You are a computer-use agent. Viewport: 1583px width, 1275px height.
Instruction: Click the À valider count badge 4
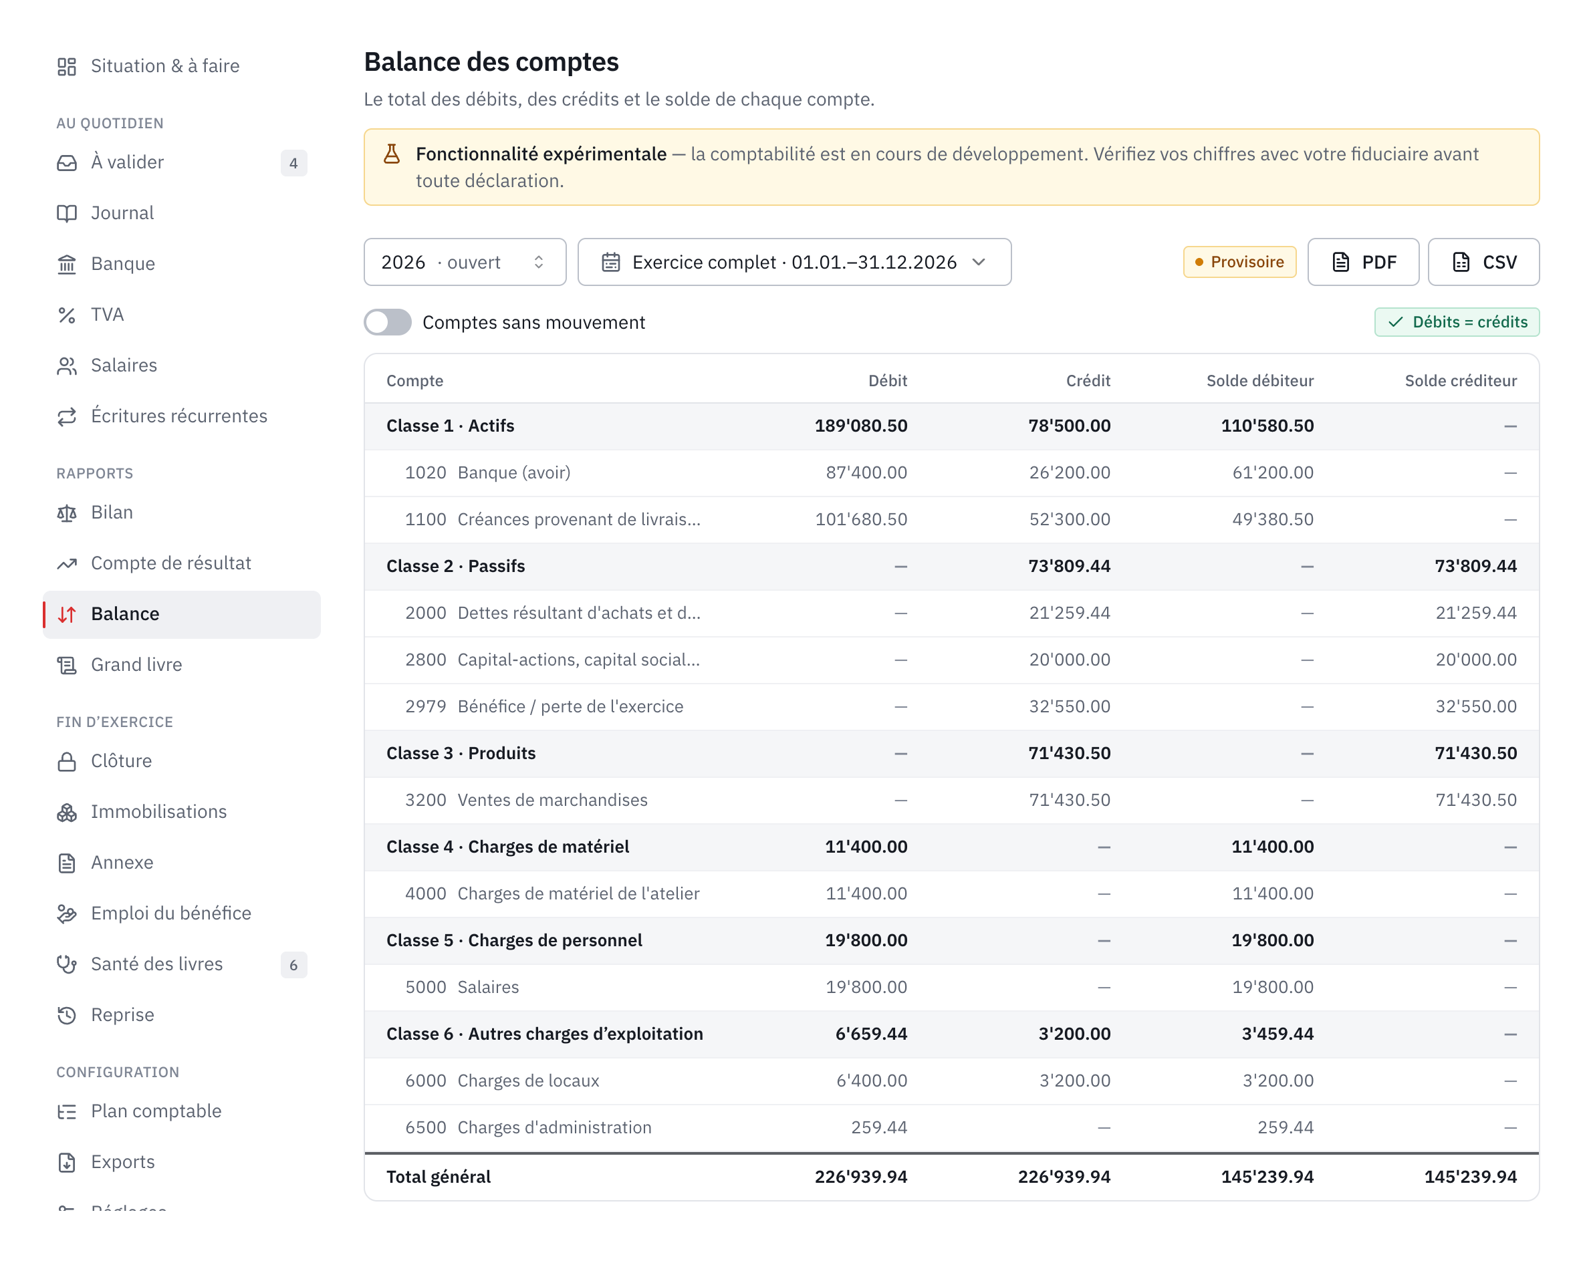click(x=294, y=163)
